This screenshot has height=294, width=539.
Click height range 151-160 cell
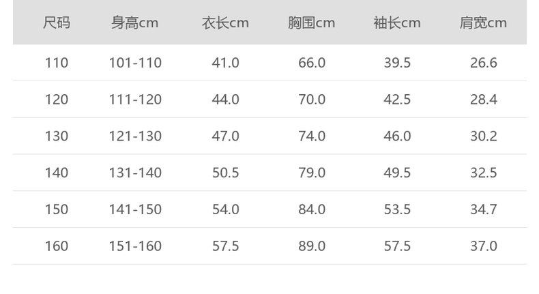click(135, 246)
